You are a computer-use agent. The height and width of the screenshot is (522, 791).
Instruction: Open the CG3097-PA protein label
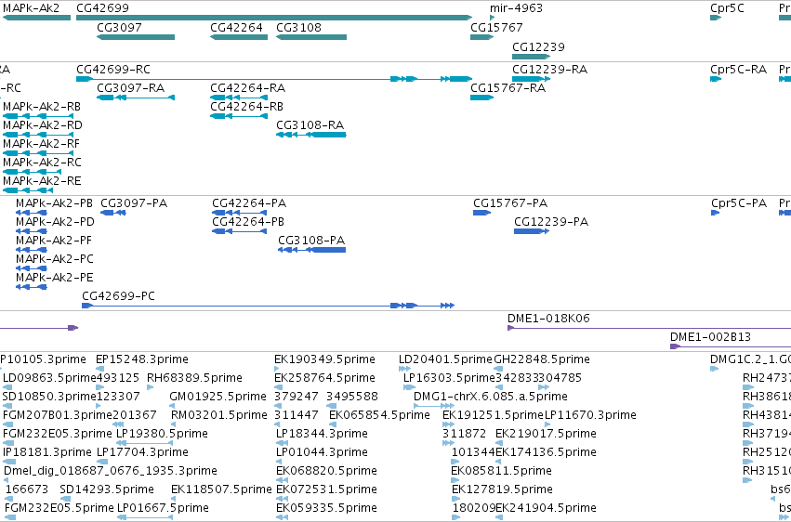click(x=134, y=203)
